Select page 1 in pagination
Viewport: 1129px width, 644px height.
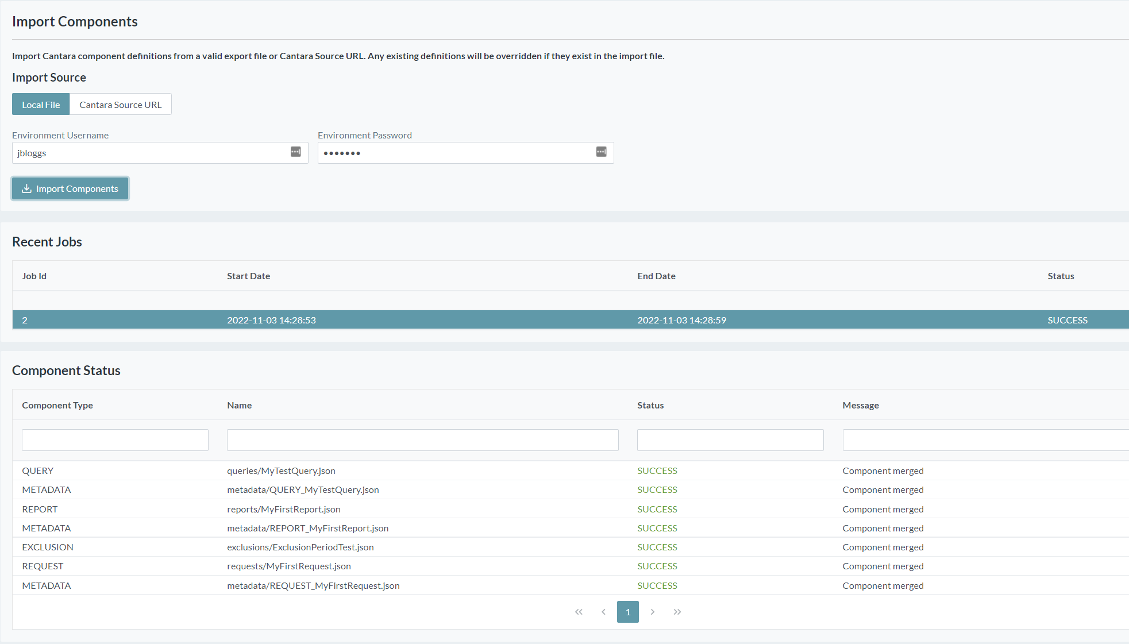(628, 612)
